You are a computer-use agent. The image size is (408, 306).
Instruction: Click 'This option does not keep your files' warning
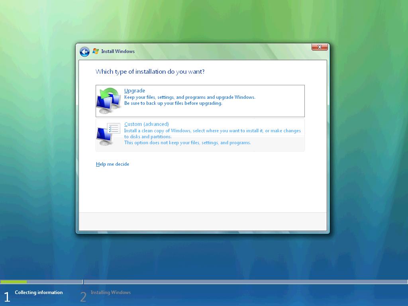click(x=187, y=143)
